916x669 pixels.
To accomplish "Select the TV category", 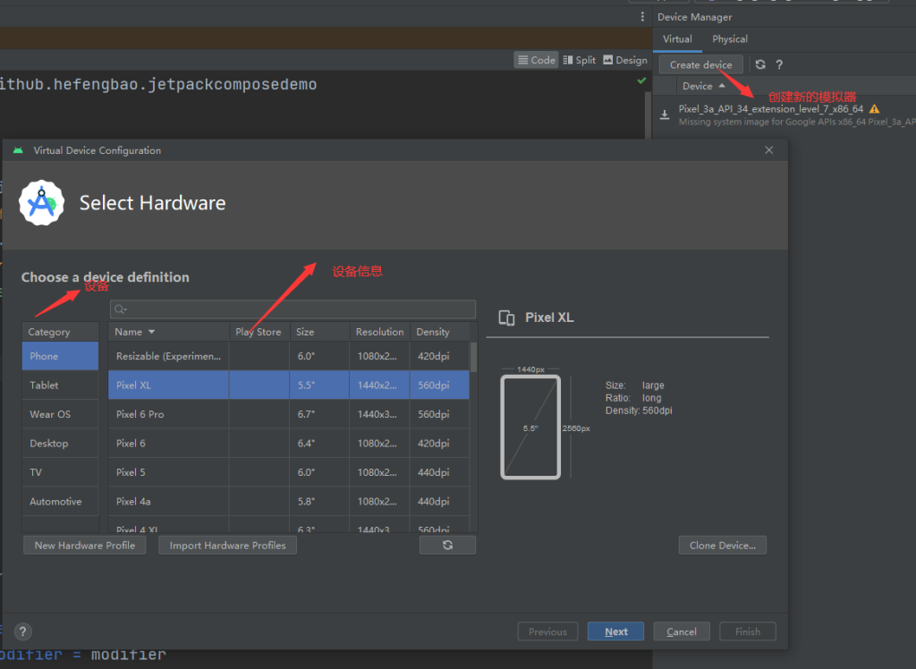I will point(60,472).
